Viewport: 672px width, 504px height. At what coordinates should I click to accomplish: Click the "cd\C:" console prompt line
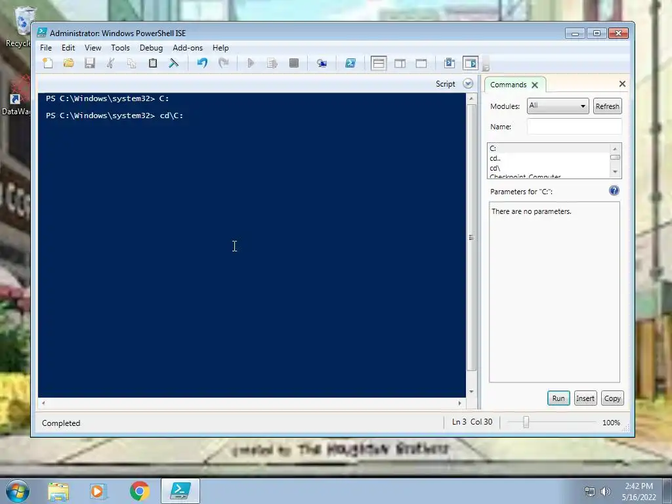point(114,115)
